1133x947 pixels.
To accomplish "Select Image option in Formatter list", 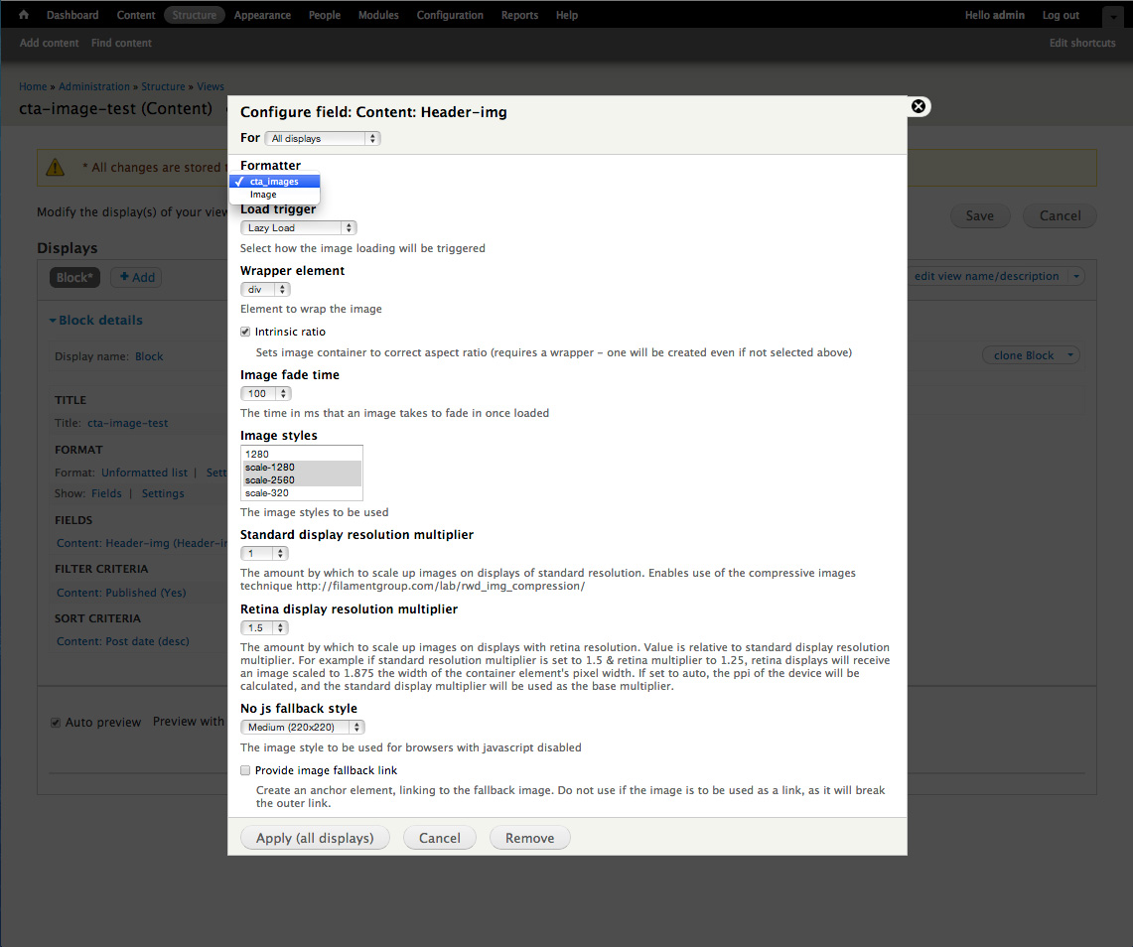I will pyautogui.click(x=263, y=195).
